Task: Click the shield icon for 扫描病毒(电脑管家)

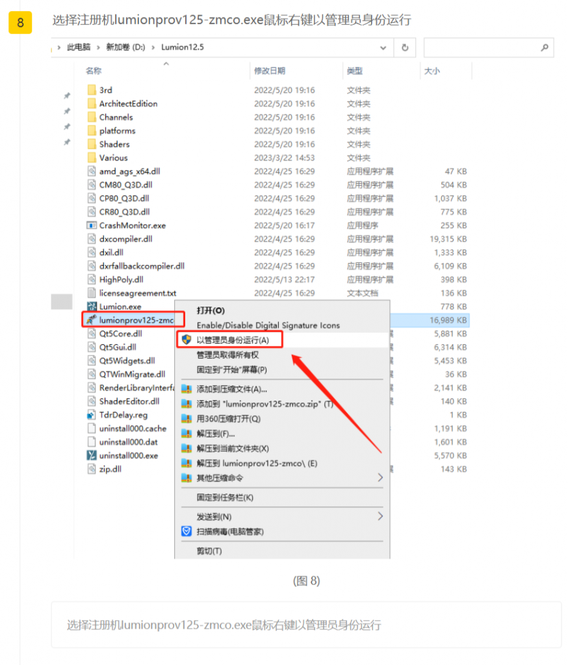Action: point(187,531)
